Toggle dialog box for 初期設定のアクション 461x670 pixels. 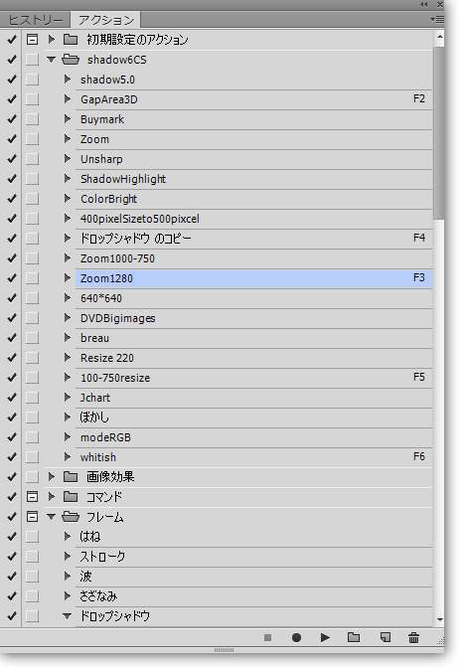(32, 40)
